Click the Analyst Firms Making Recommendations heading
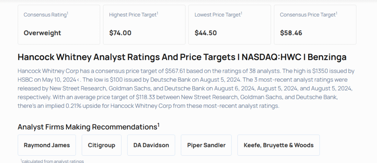Screen dimensions: 377x163 point(87,127)
